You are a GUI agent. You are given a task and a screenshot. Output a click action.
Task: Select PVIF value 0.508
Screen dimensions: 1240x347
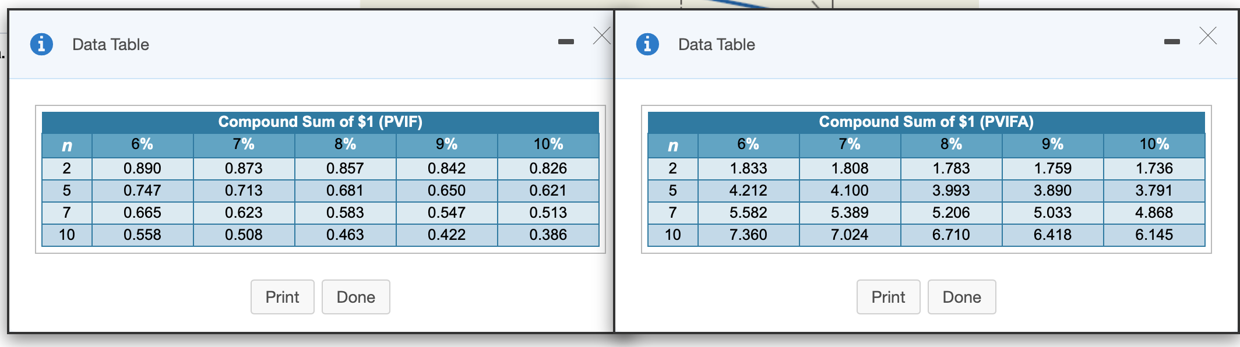tap(244, 235)
